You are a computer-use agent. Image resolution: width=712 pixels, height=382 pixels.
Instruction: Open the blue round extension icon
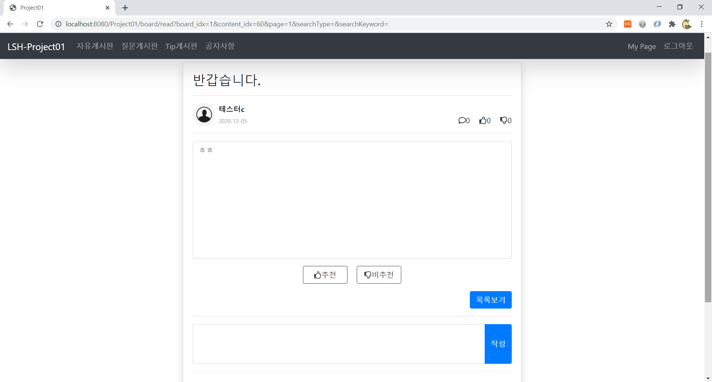pyautogui.click(x=657, y=24)
